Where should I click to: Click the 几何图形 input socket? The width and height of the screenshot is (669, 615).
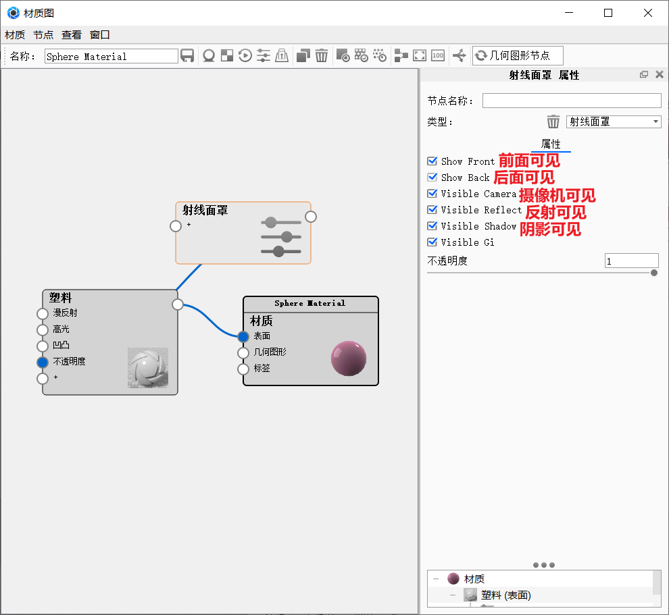tap(243, 353)
